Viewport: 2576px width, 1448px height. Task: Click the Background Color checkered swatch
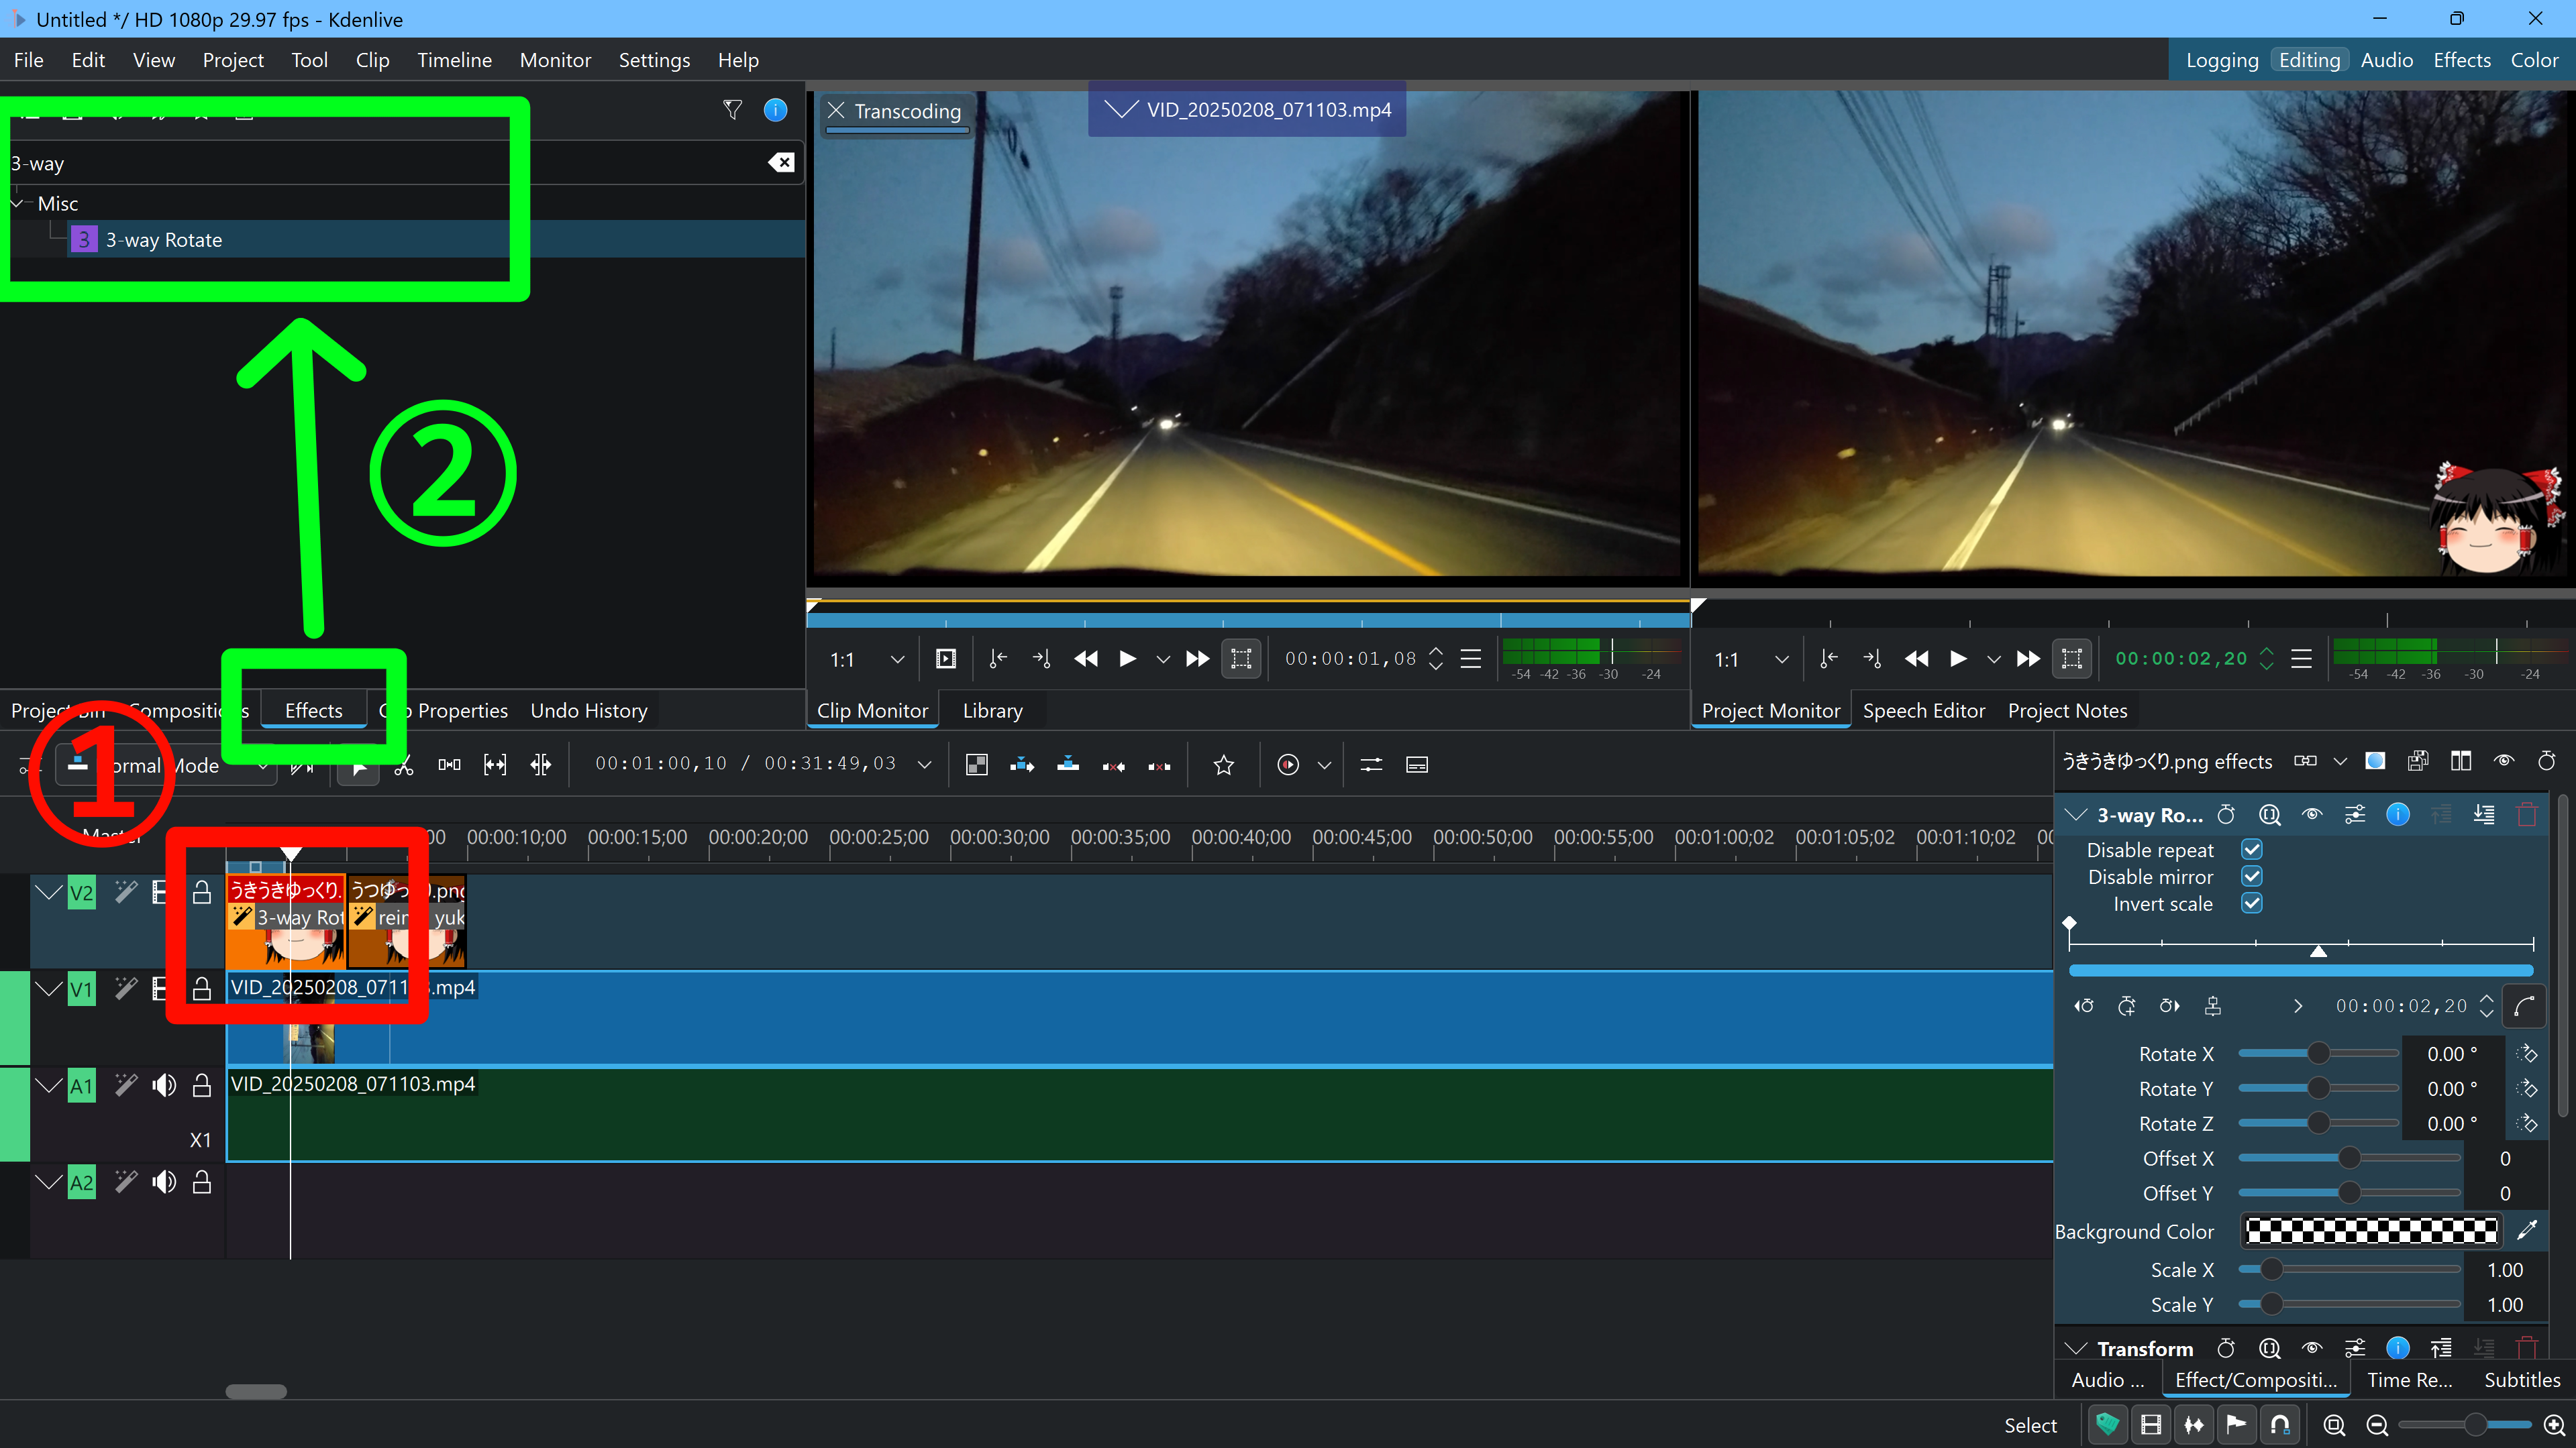click(2371, 1231)
